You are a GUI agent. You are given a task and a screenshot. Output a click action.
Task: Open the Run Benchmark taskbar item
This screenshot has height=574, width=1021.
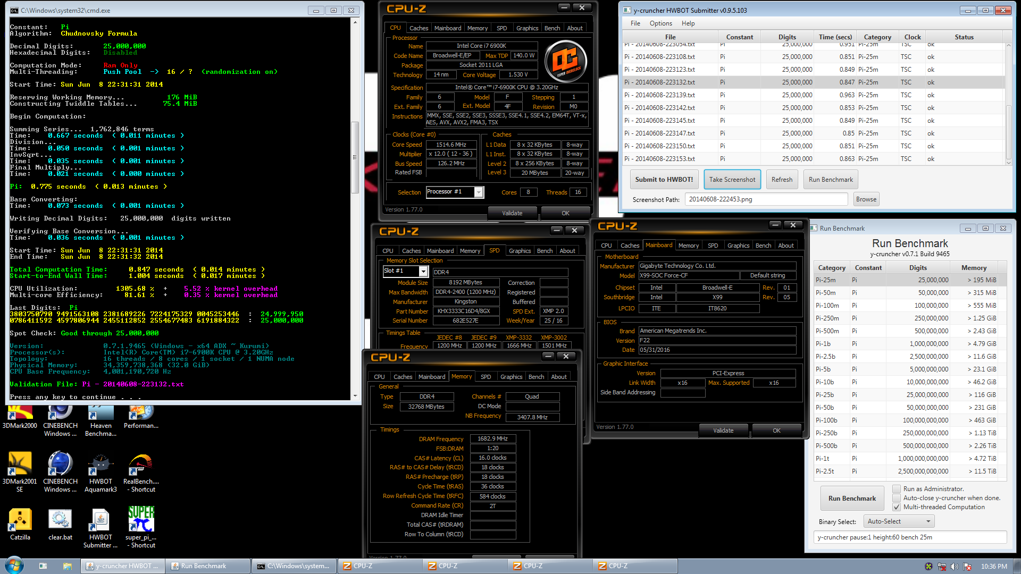[208, 566]
